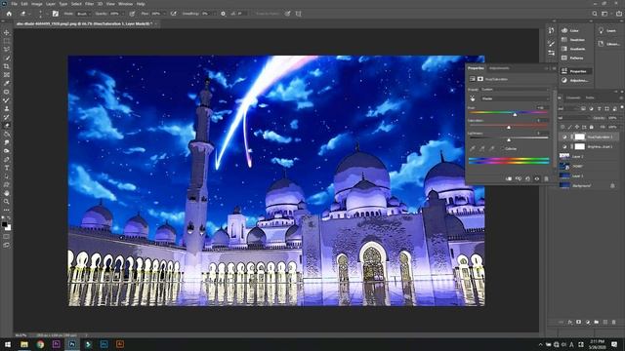Image resolution: width=625 pixels, height=351 pixels.
Task: Open the Gradients panel button
Action: click(573, 49)
